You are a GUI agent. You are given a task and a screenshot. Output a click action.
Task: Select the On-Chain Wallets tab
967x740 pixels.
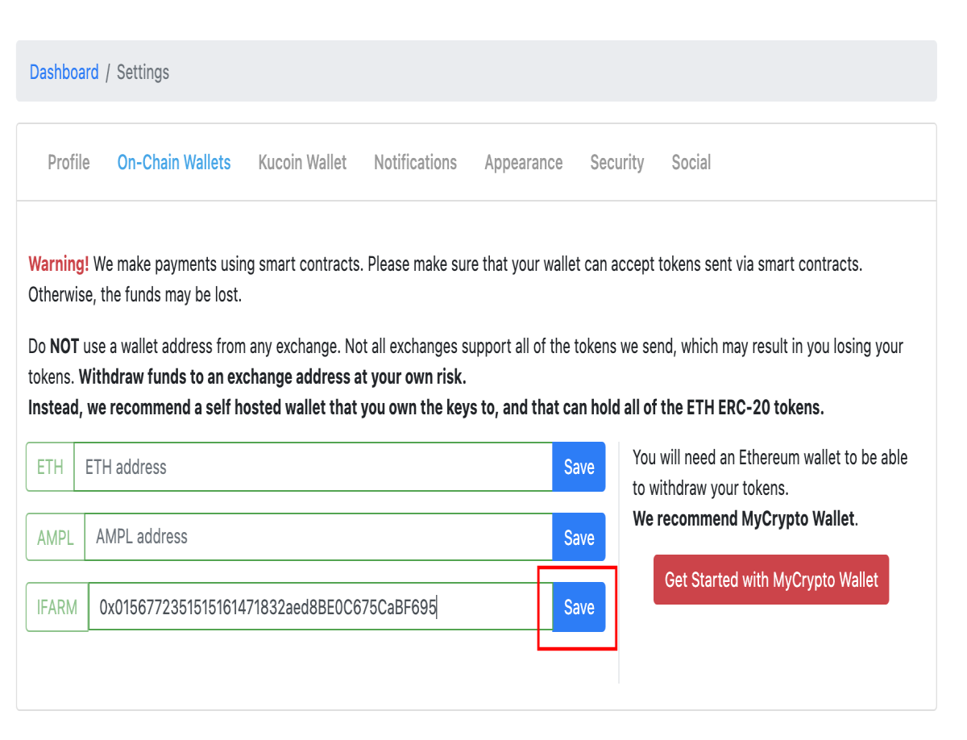click(x=174, y=162)
